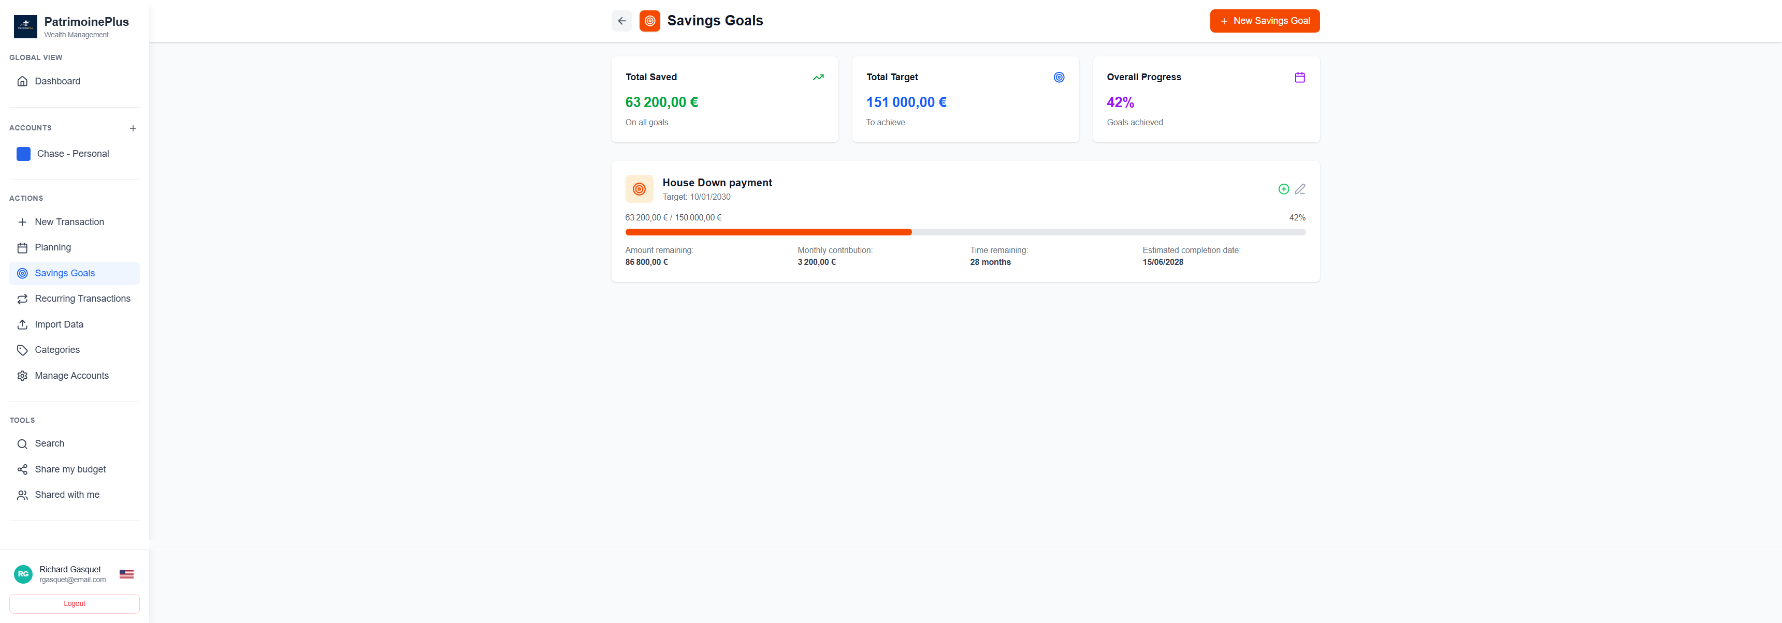Click the Logout button
1782x623 pixels.
click(74, 604)
